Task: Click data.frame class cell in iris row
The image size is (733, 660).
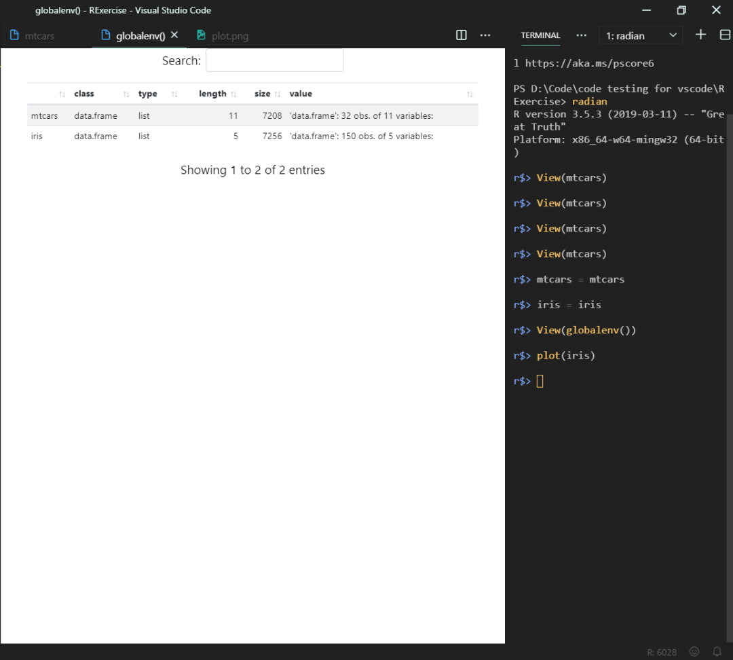Action: click(x=96, y=136)
